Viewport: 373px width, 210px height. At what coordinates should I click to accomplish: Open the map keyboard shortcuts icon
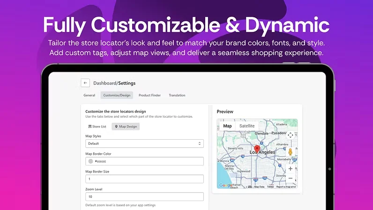[250, 187]
